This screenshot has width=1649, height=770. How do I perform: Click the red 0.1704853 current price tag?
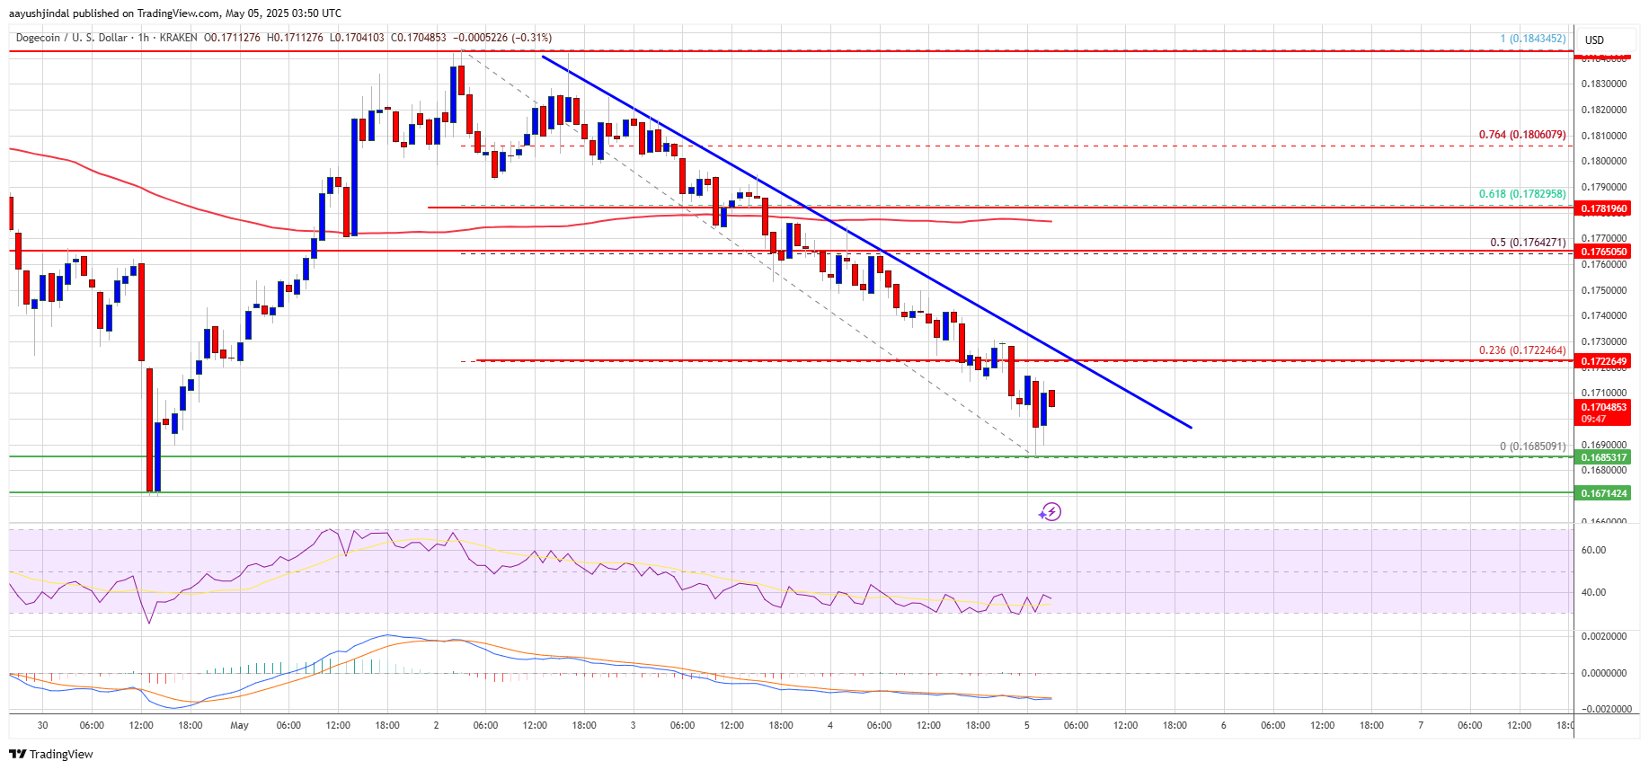pyautogui.click(x=1604, y=412)
